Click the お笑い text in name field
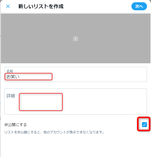This screenshot has width=151, height=157. point(13,77)
